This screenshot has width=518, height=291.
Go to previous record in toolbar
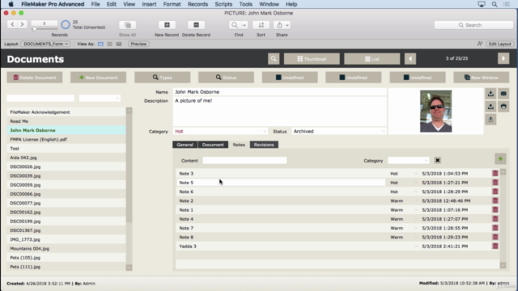pos(13,24)
